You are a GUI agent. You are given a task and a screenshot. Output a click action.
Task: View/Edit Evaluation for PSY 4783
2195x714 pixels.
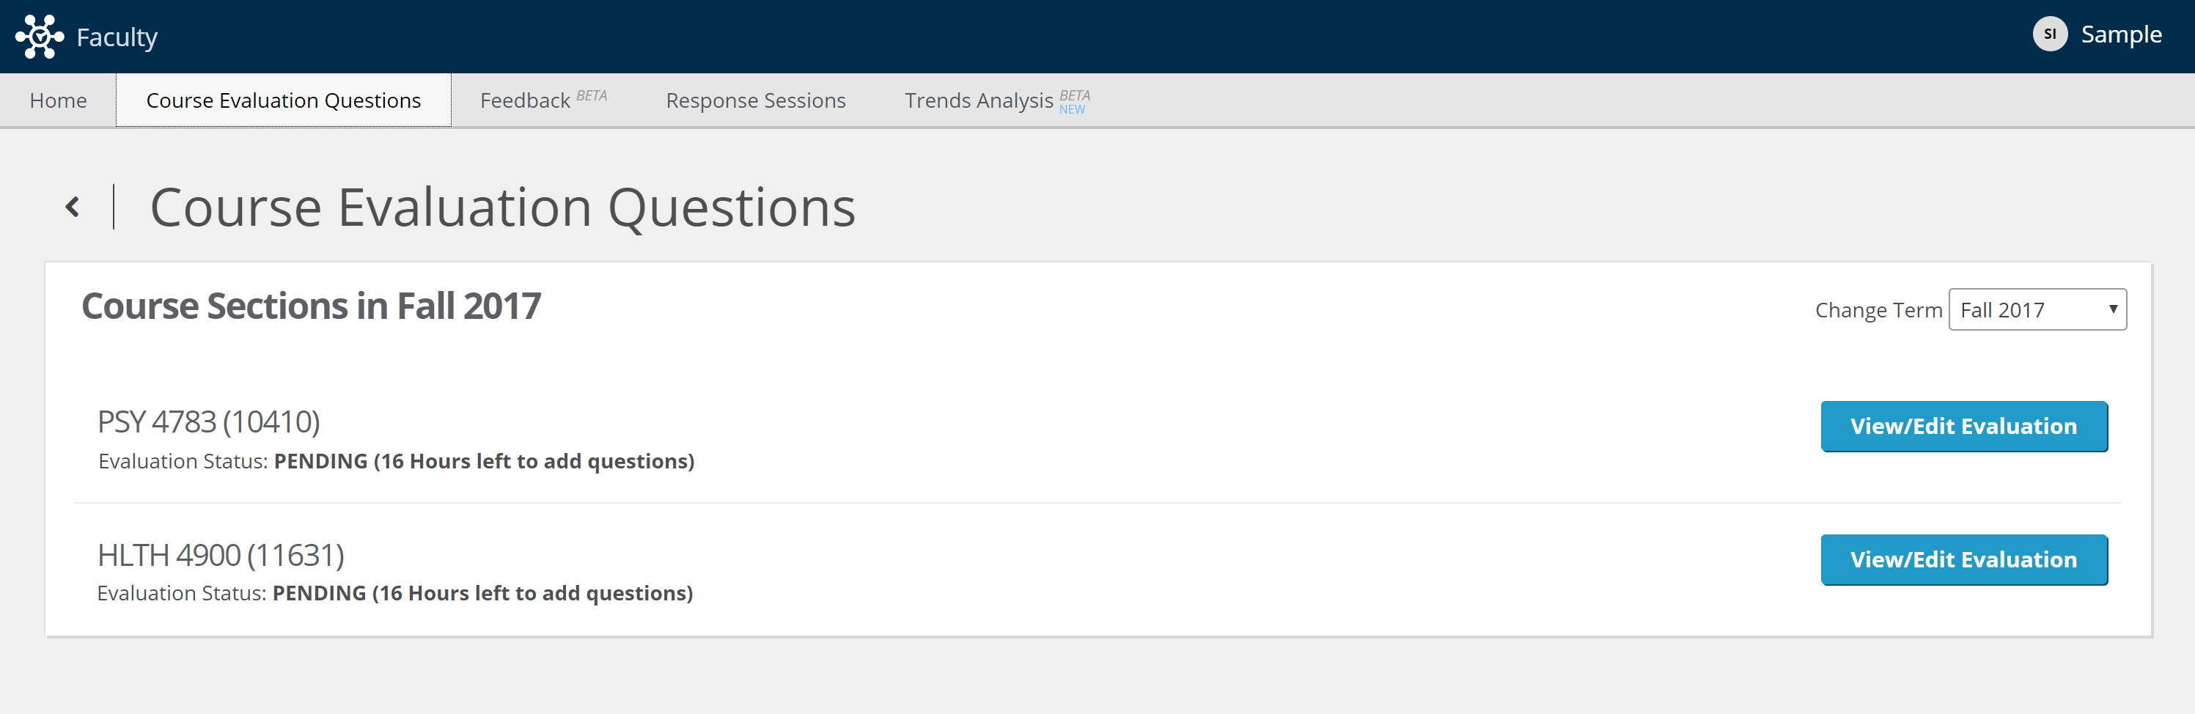[x=1963, y=426]
